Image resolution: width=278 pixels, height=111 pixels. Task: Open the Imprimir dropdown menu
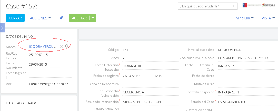pyautogui.click(x=244, y=18)
